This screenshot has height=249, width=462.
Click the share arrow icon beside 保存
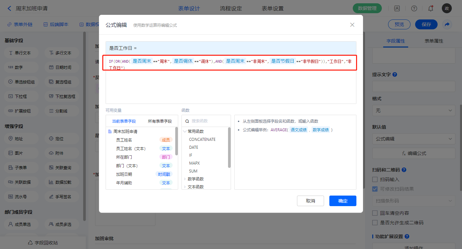pos(447,24)
